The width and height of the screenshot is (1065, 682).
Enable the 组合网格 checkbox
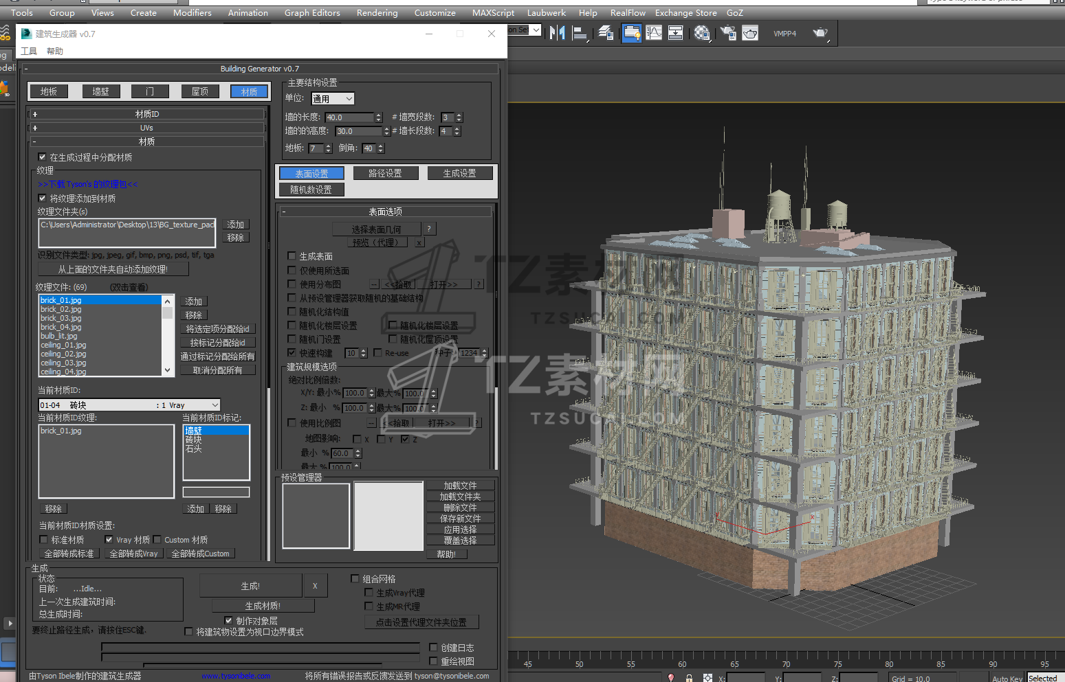(x=355, y=579)
